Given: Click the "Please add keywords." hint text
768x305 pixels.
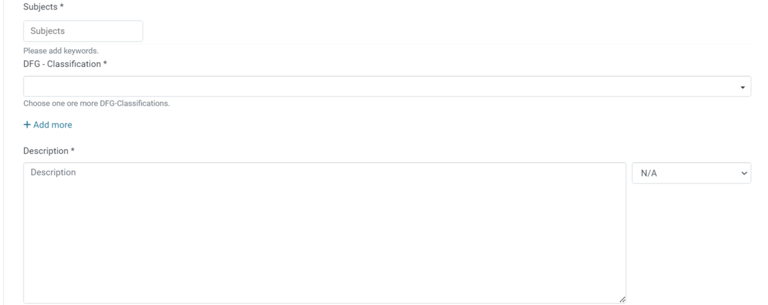Looking at the screenshot, I should [61, 51].
